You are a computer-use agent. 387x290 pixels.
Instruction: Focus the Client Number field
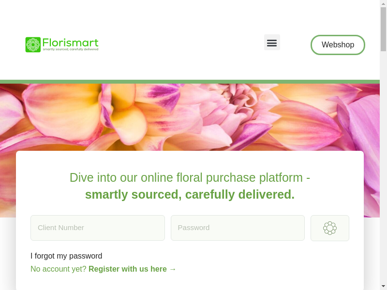pyautogui.click(x=98, y=228)
